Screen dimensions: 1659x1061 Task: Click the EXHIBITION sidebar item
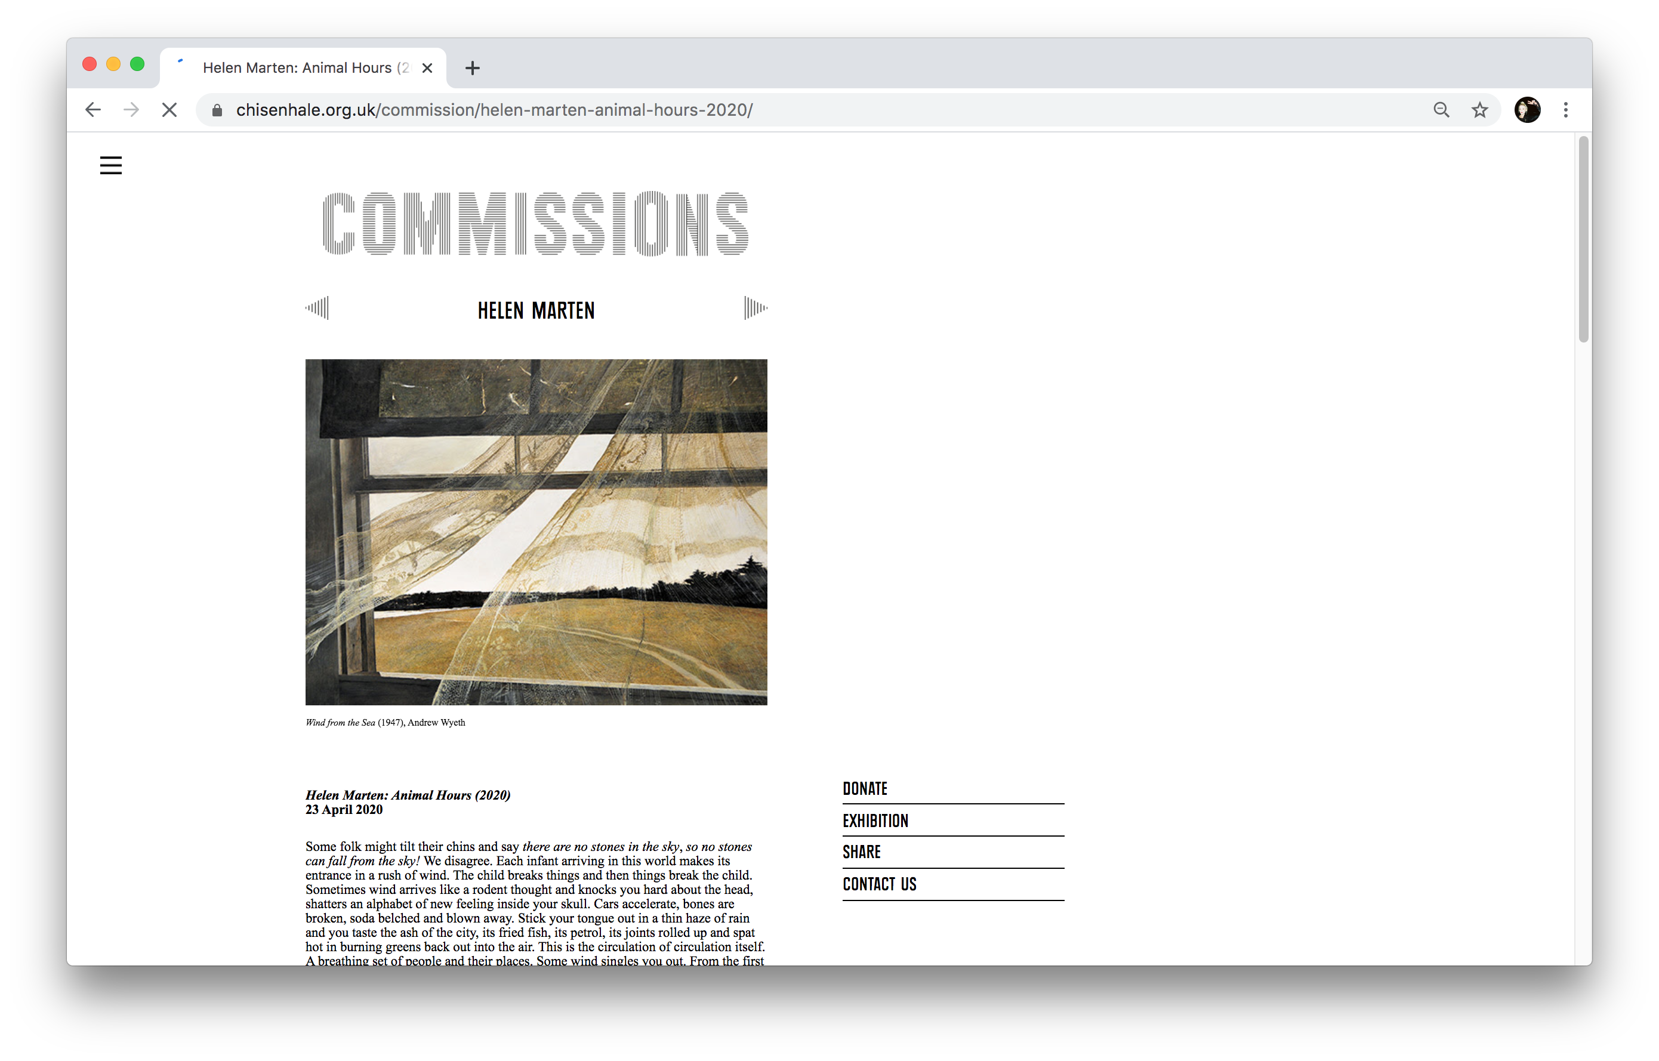click(x=877, y=821)
